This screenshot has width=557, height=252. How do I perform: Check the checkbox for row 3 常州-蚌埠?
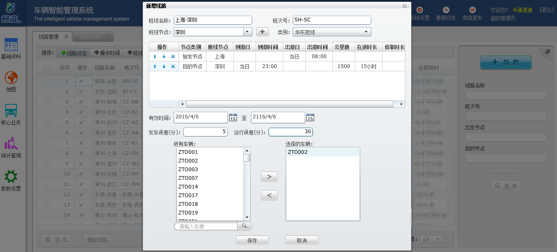point(47,102)
